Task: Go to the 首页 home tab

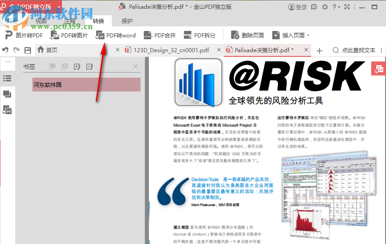Action: pyautogui.click(x=47, y=50)
